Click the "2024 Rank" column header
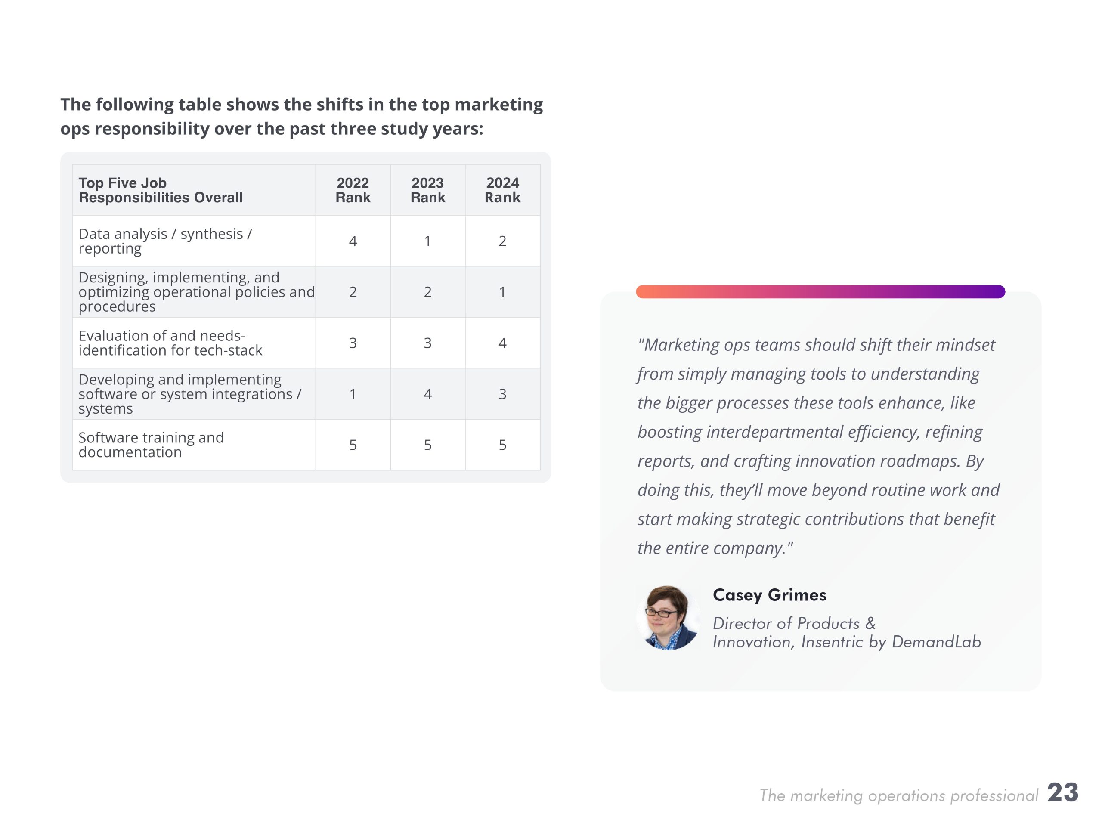1102x826 pixels. tap(502, 190)
